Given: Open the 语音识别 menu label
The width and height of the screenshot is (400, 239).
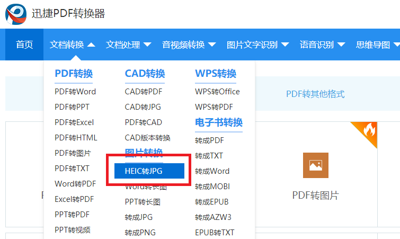Looking at the screenshot, I should pos(317,45).
